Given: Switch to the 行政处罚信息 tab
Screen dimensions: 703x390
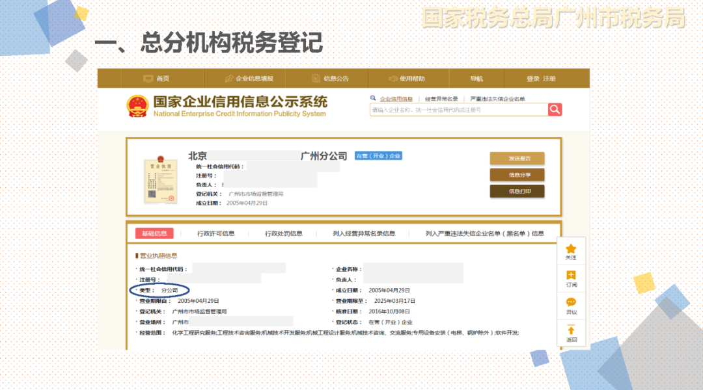Looking at the screenshot, I should pyautogui.click(x=283, y=233).
